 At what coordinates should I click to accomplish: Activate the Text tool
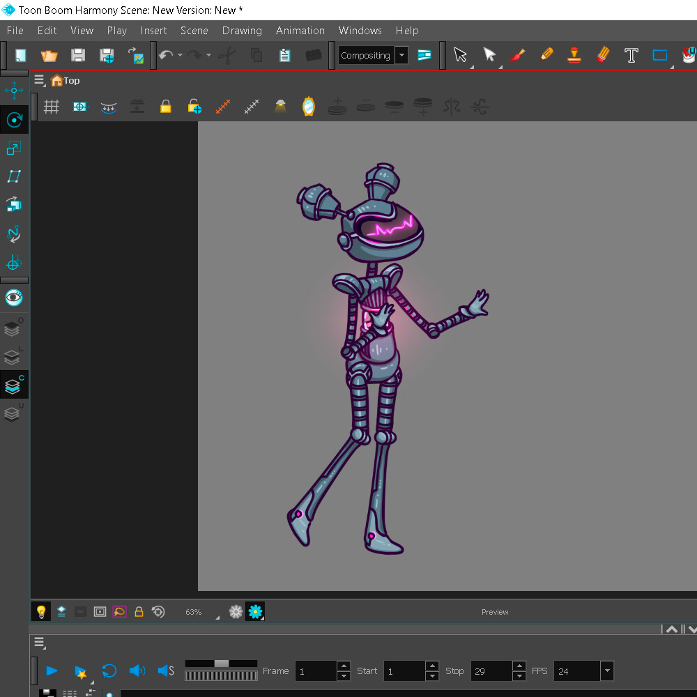tap(631, 56)
